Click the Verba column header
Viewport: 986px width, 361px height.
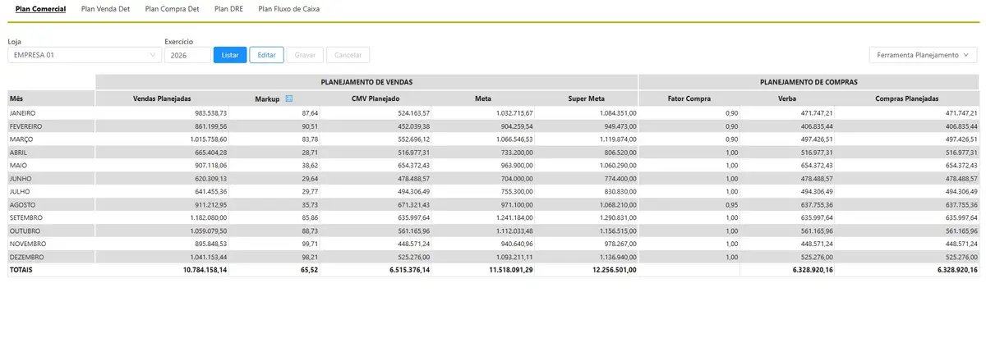tap(786, 98)
